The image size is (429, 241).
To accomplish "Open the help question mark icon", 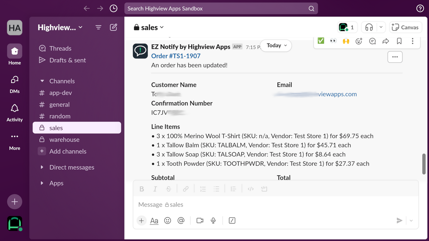I will click(x=420, y=9).
